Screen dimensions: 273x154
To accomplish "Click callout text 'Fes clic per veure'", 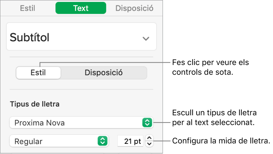I will coord(210,62).
